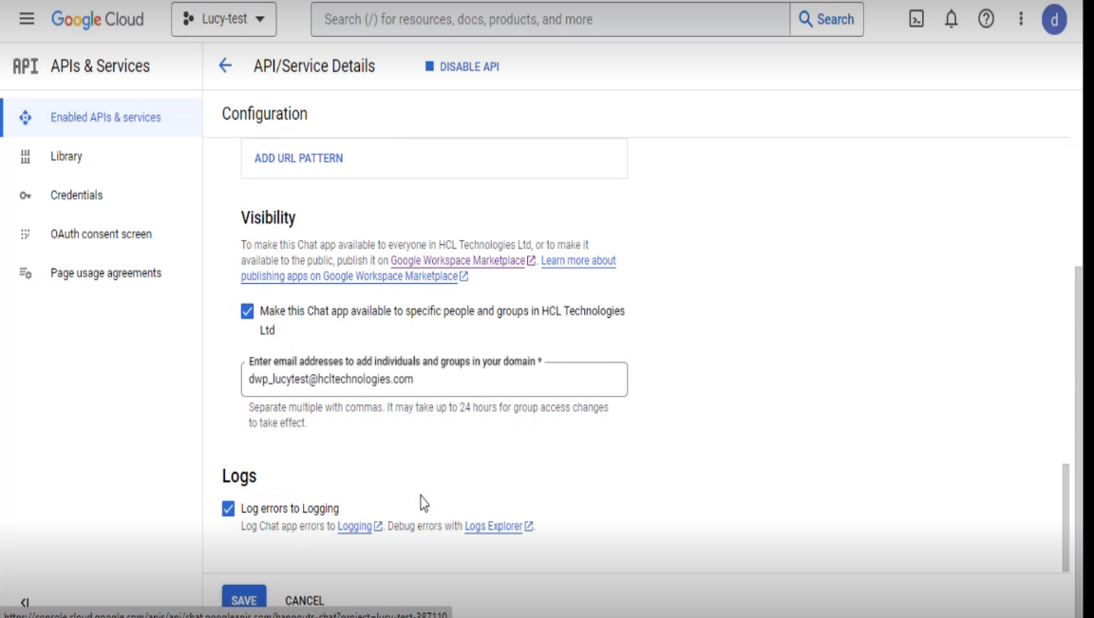
Task: Open Learn more about publishing apps link
Action: [428, 269]
